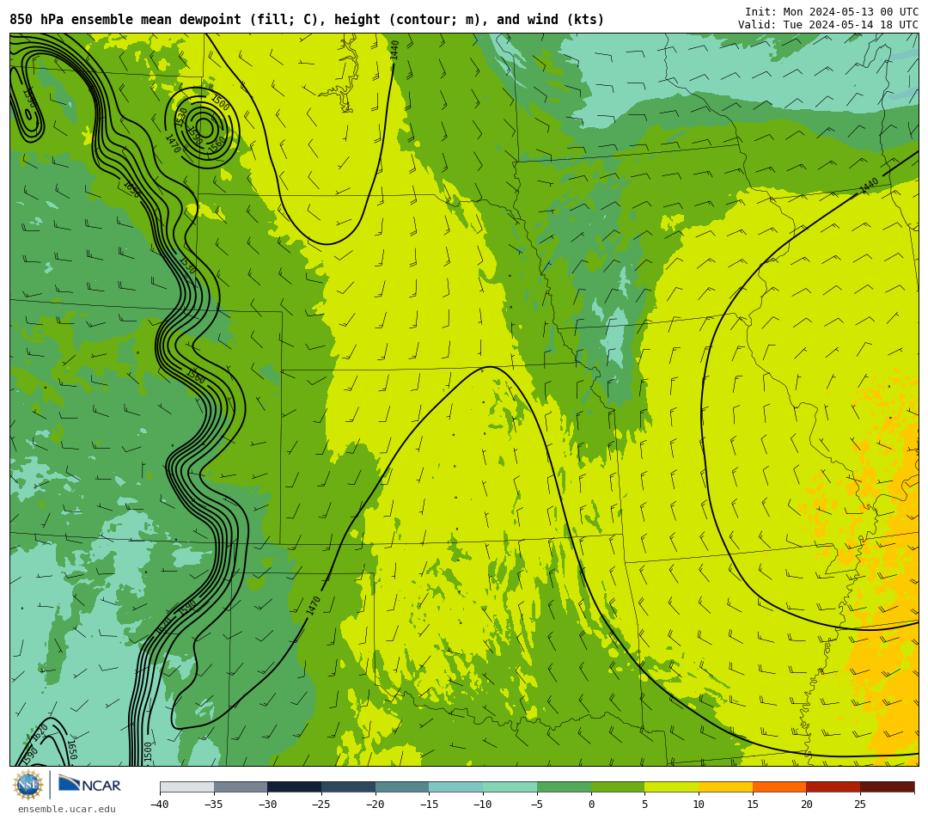Pick the gray-teal -20 to -15 color swatch

(x=402, y=787)
